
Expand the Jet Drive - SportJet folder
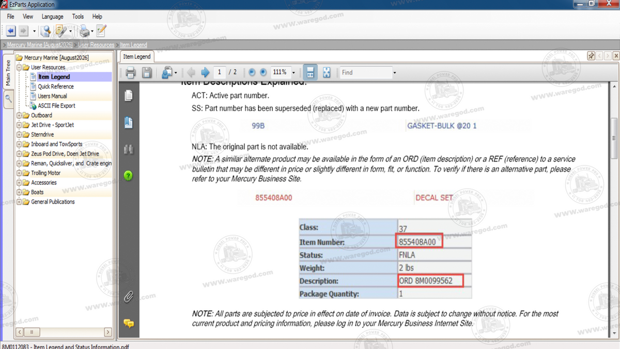(19, 125)
